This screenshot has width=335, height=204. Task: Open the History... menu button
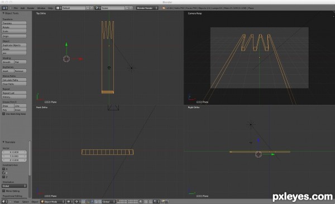(14, 97)
